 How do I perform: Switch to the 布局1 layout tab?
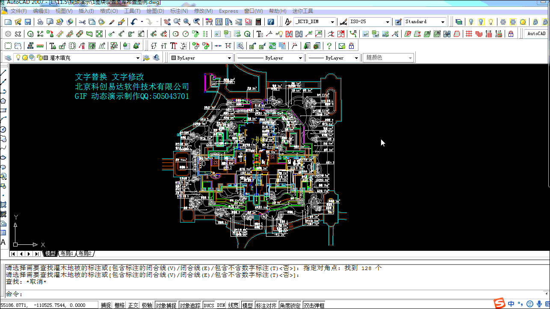tap(66, 254)
